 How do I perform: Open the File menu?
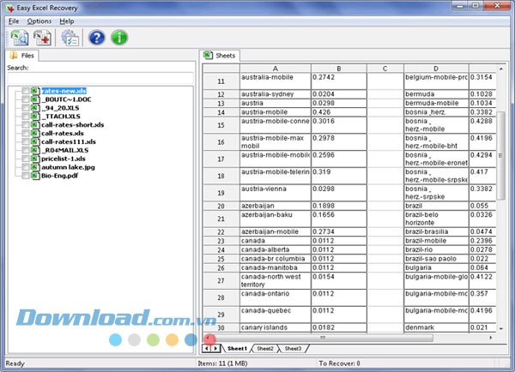(14, 21)
